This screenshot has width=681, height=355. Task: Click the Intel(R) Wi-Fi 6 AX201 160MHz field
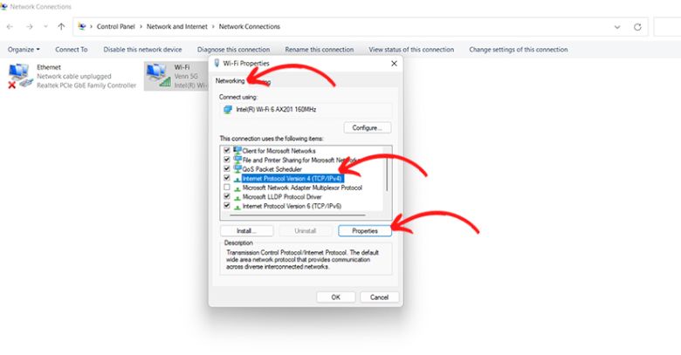click(x=306, y=109)
